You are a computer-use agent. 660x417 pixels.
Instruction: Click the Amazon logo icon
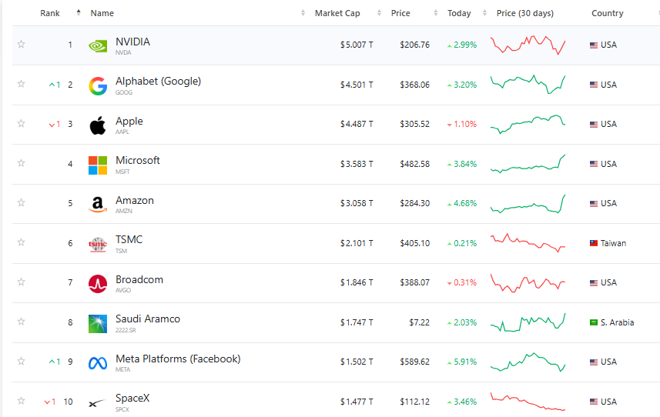(98, 205)
